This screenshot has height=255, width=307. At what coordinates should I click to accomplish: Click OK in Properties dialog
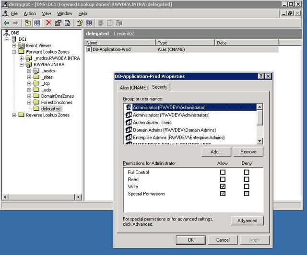coord(191,240)
